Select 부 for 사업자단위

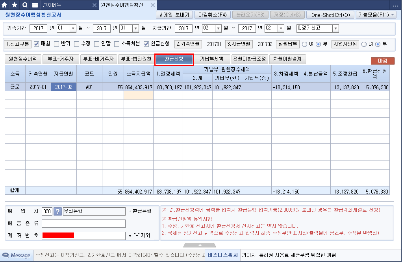(378, 44)
